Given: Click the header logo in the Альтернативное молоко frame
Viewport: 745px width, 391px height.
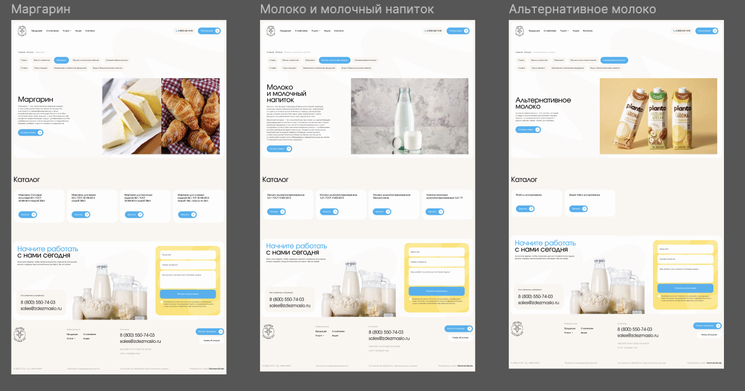Looking at the screenshot, I should [519, 31].
